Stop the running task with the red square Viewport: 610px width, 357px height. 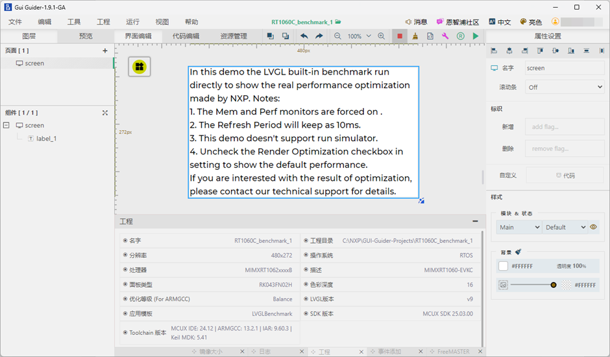(400, 36)
